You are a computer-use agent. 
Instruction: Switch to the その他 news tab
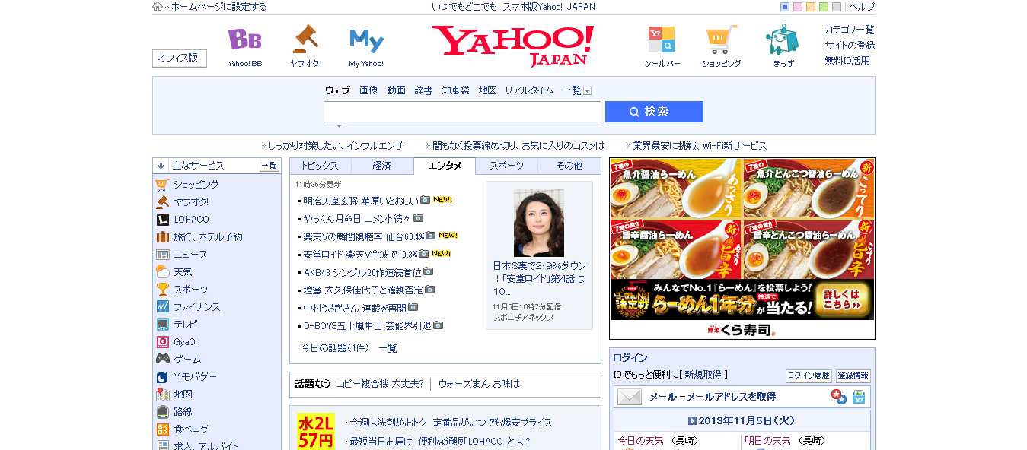click(x=569, y=166)
